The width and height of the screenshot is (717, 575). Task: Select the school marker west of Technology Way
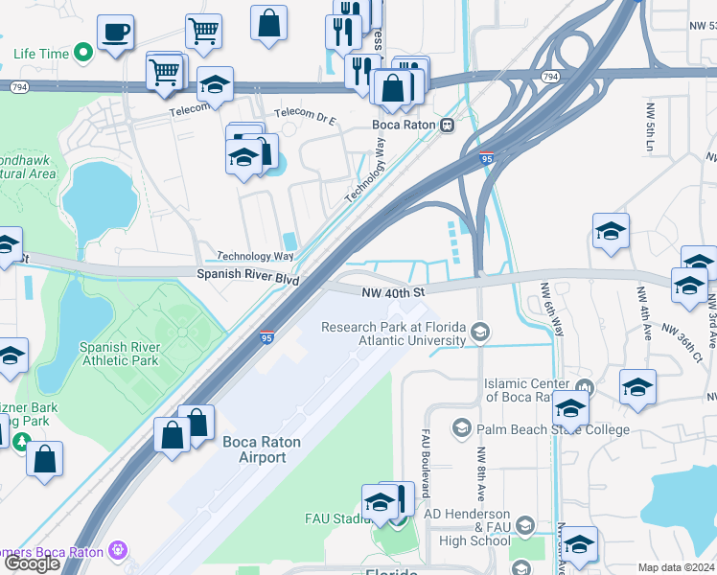(244, 159)
